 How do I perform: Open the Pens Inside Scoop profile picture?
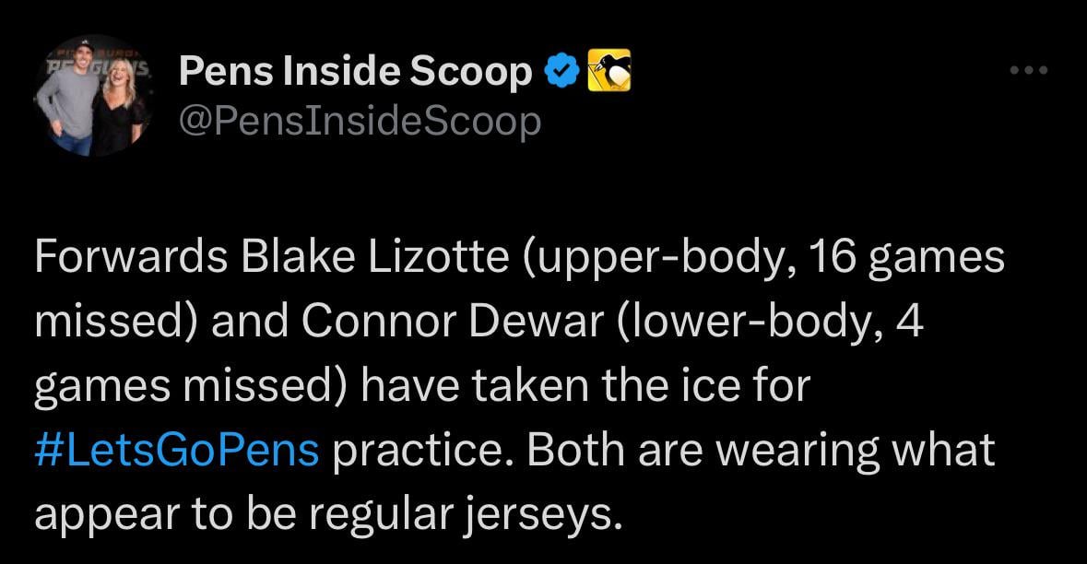pyautogui.click(x=93, y=97)
